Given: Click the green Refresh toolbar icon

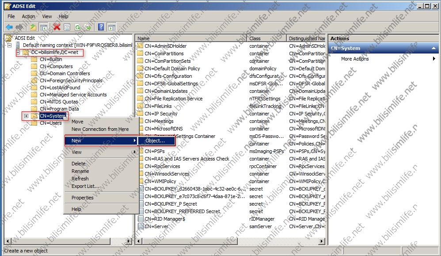Looking at the screenshot, I should click(x=77, y=27).
